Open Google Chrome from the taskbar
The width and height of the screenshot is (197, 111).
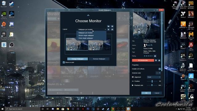(x=68, y=109)
